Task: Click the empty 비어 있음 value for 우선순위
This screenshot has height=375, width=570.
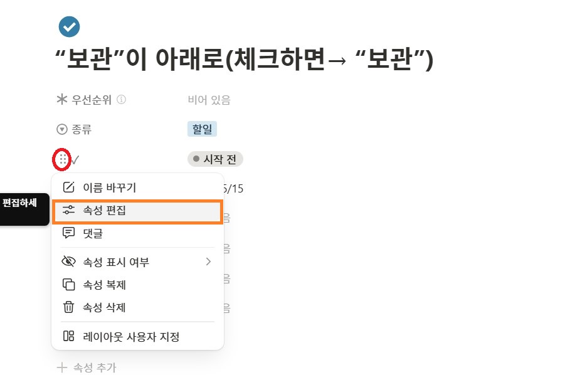Action: (209, 99)
